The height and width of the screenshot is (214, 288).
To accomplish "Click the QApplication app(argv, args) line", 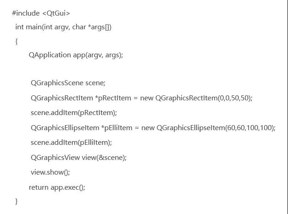I will [x=76, y=55].
